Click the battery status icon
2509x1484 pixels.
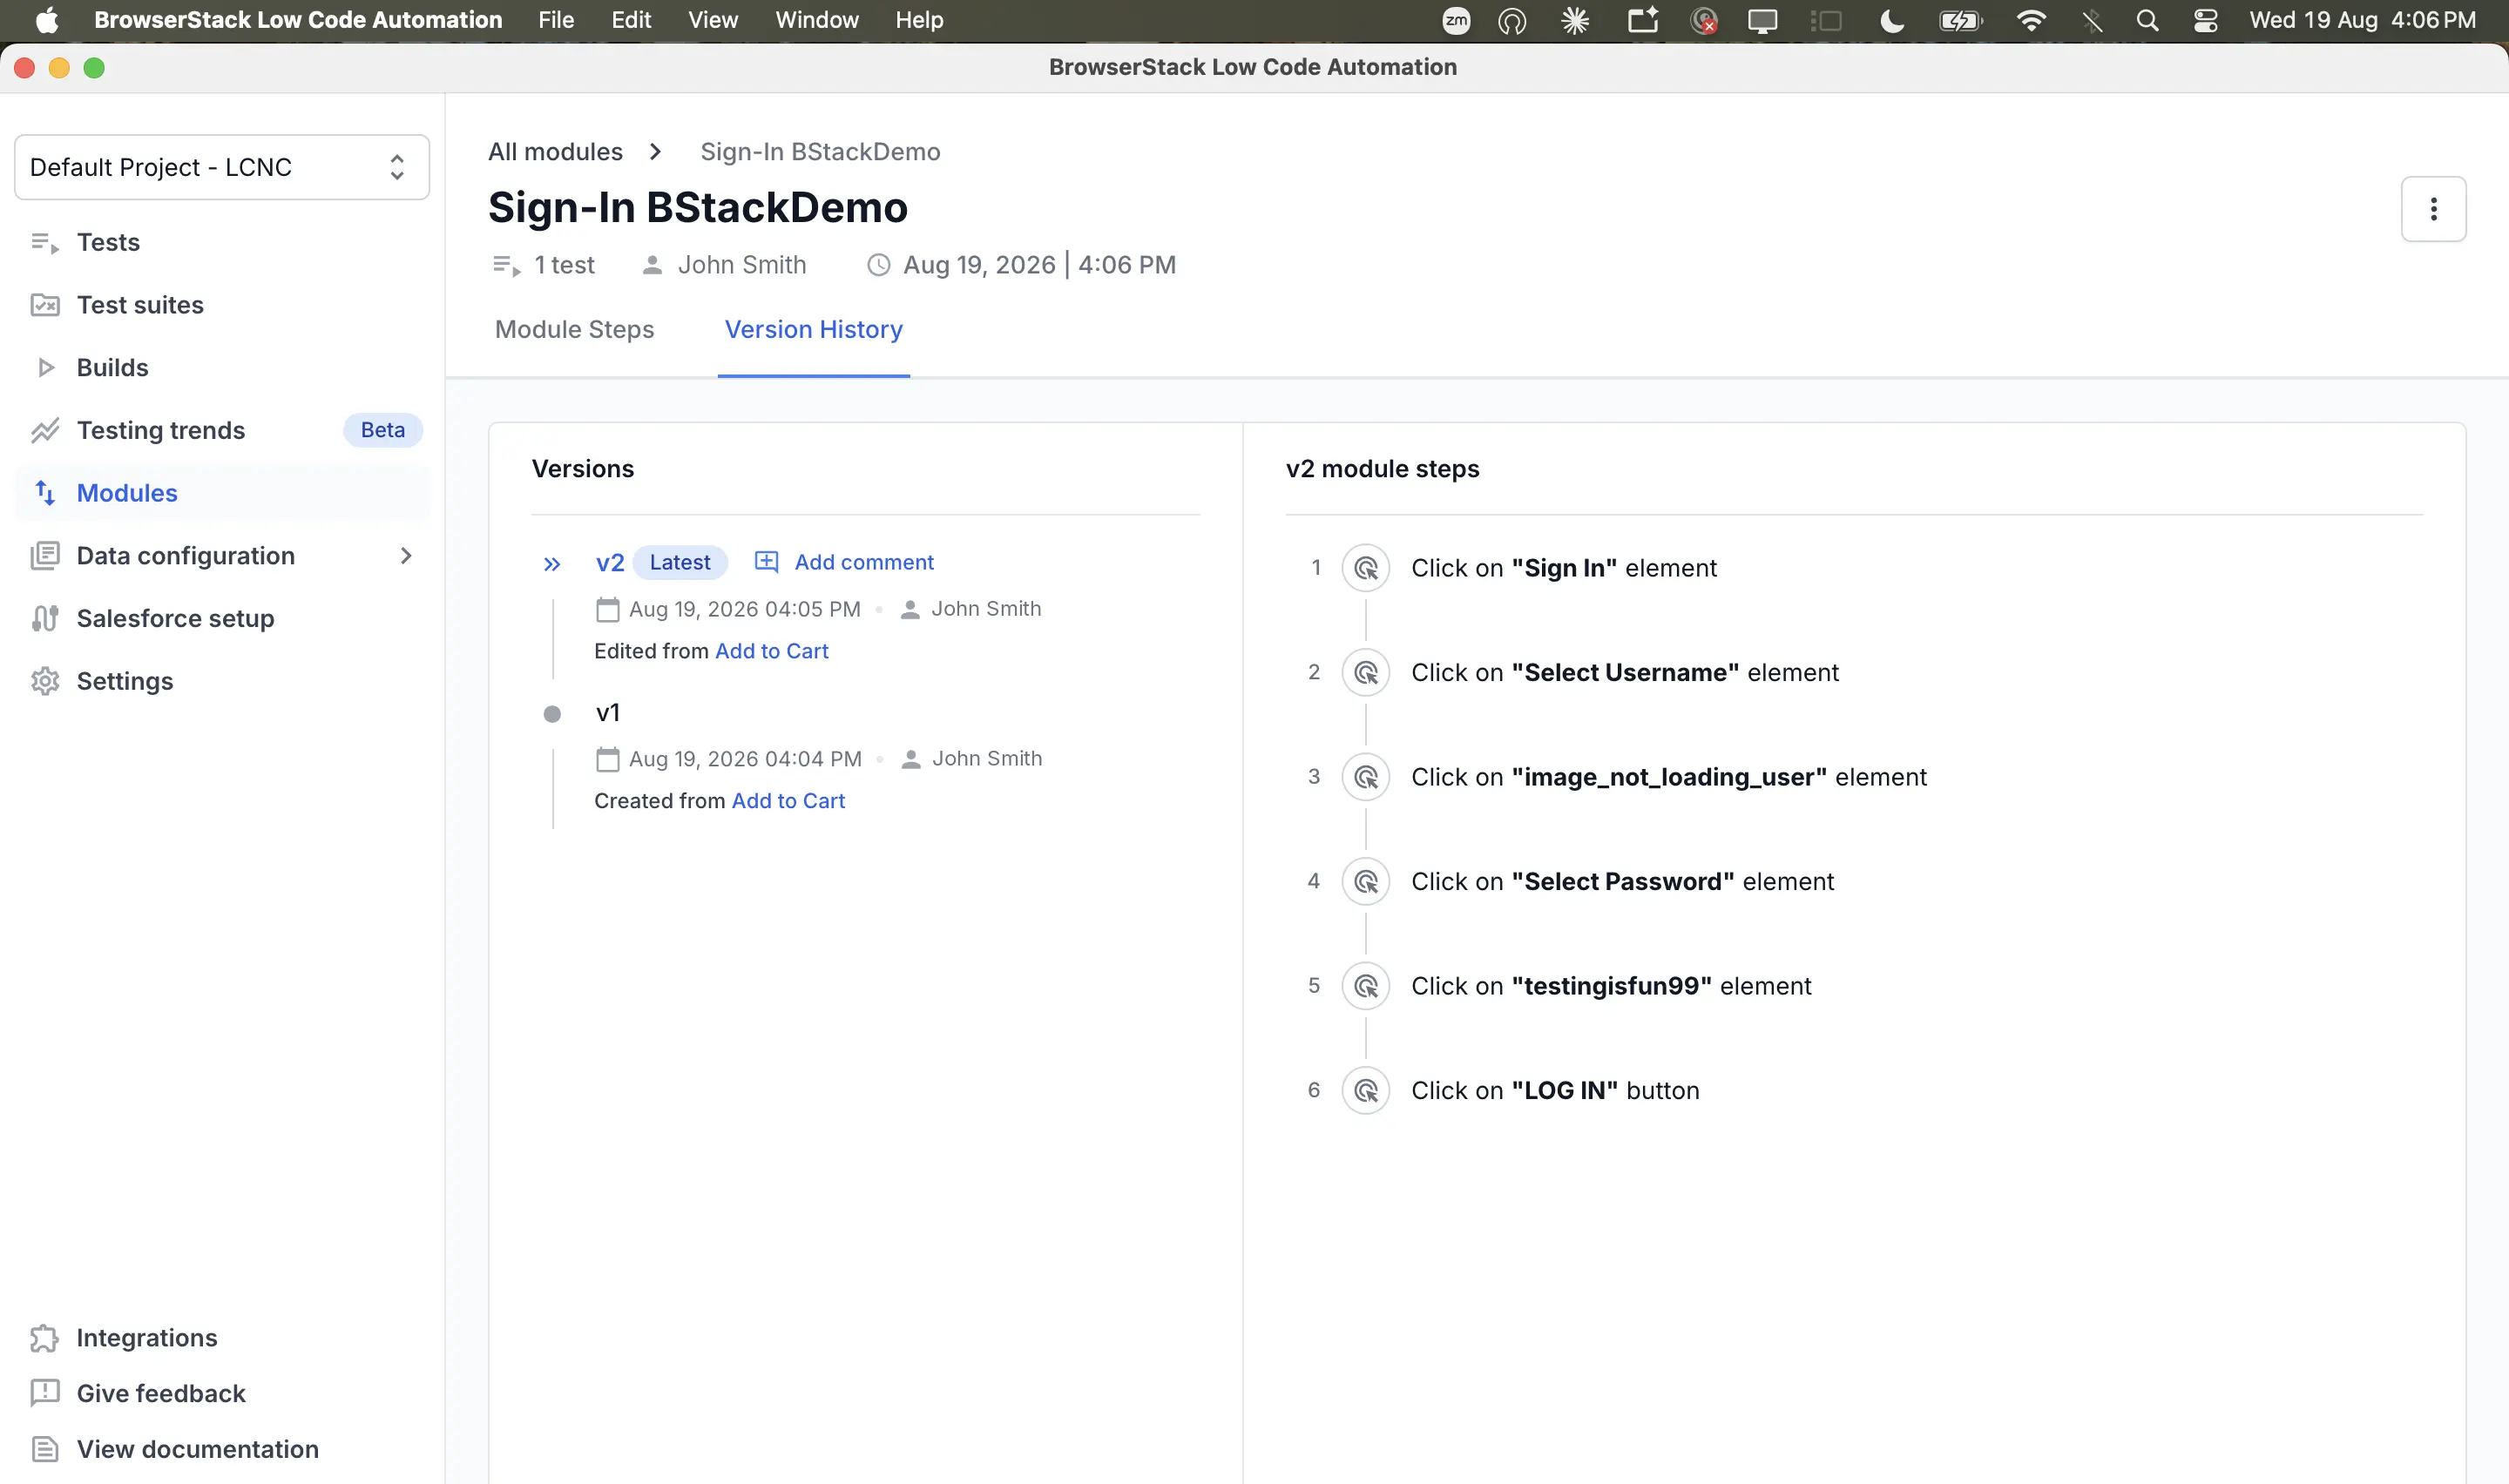pyautogui.click(x=1960, y=20)
